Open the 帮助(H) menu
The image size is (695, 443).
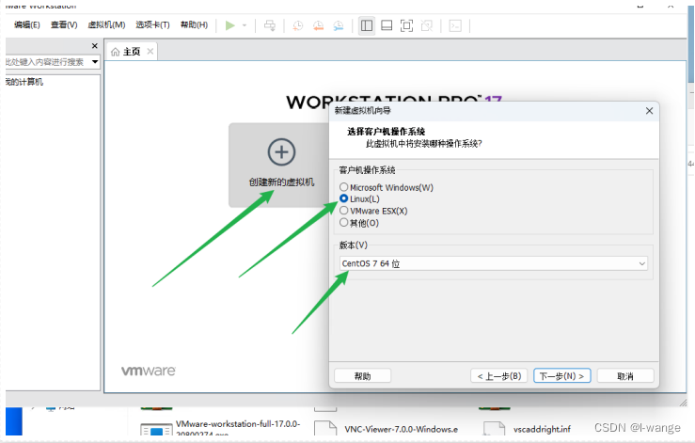[194, 24]
